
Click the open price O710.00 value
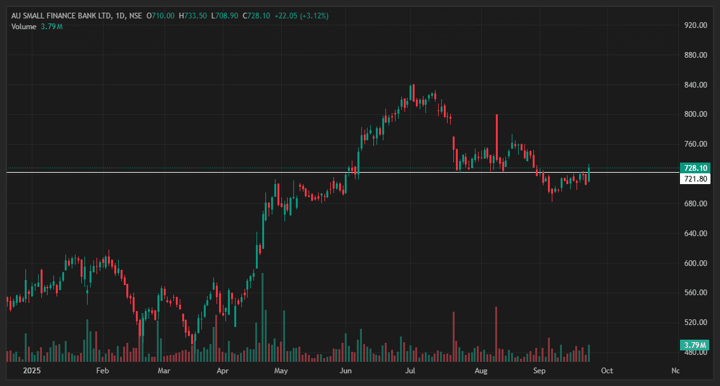pos(160,16)
